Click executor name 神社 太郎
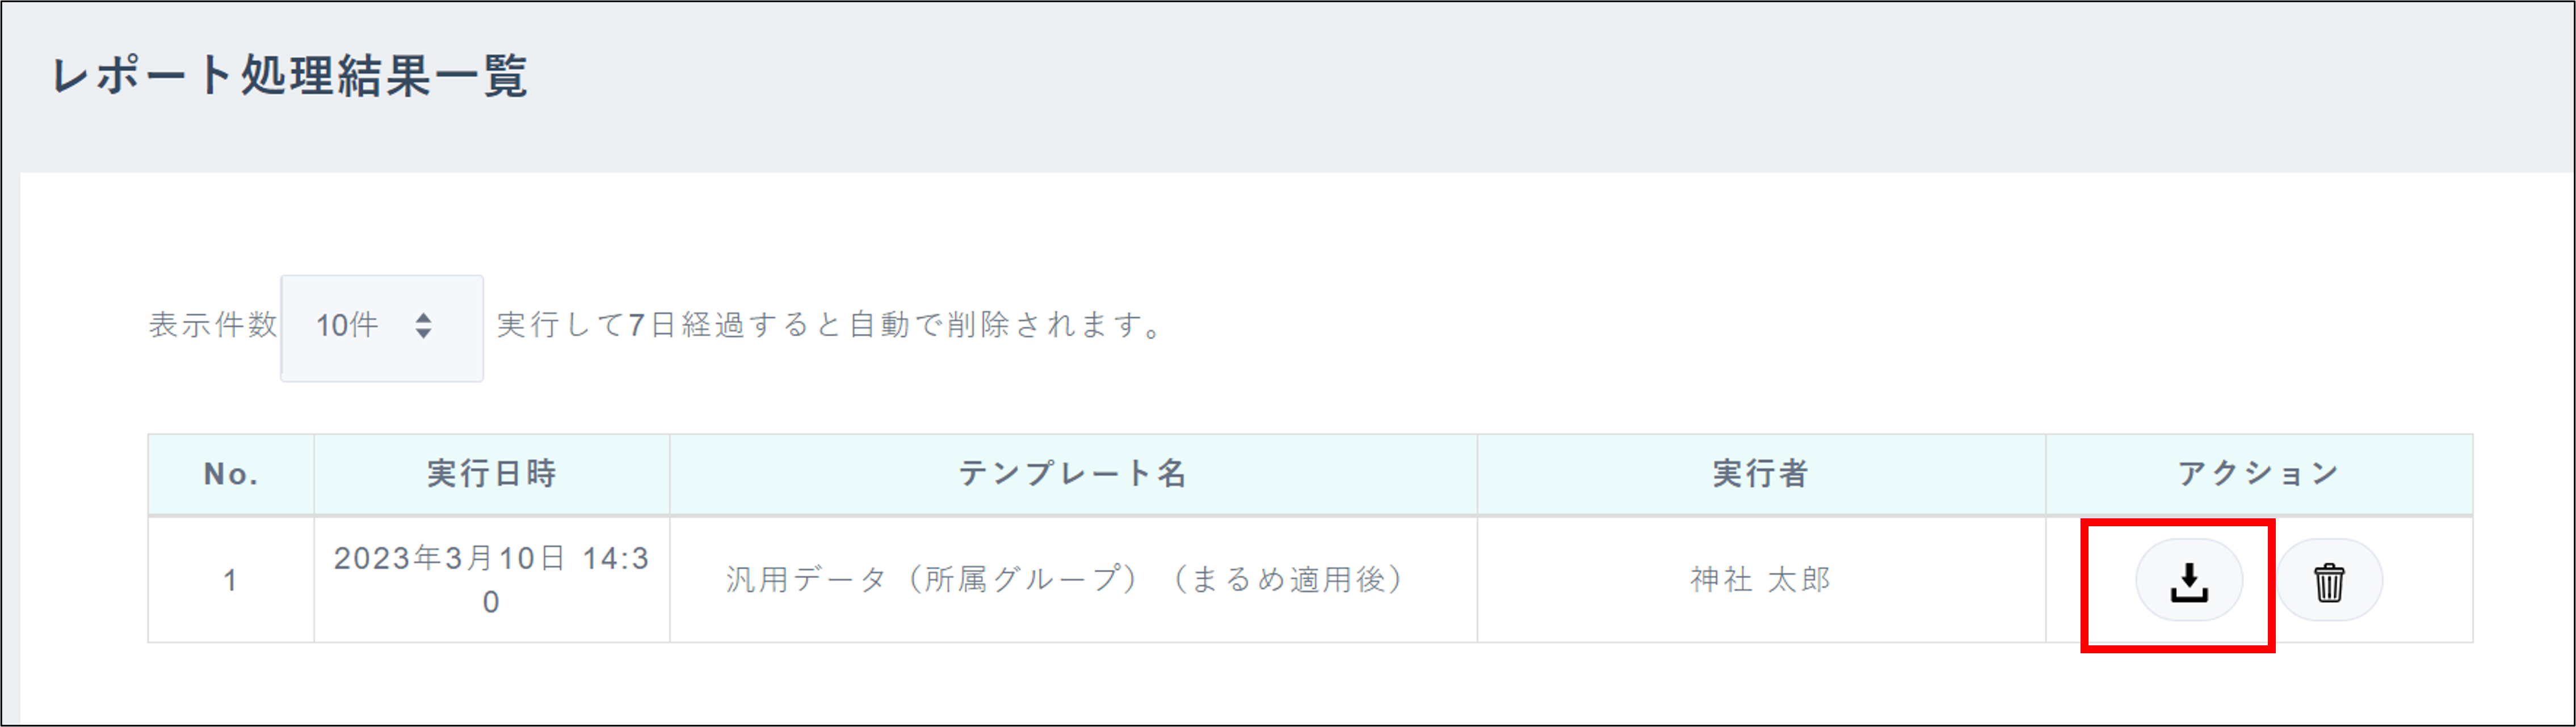The height and width of the screenshot is (727, 2576). pos(1760,579)
